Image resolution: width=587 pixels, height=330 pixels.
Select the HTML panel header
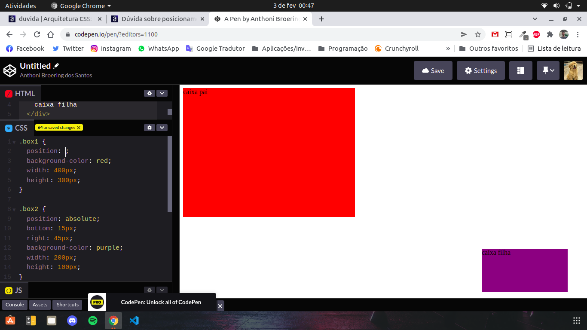(20, 93)
